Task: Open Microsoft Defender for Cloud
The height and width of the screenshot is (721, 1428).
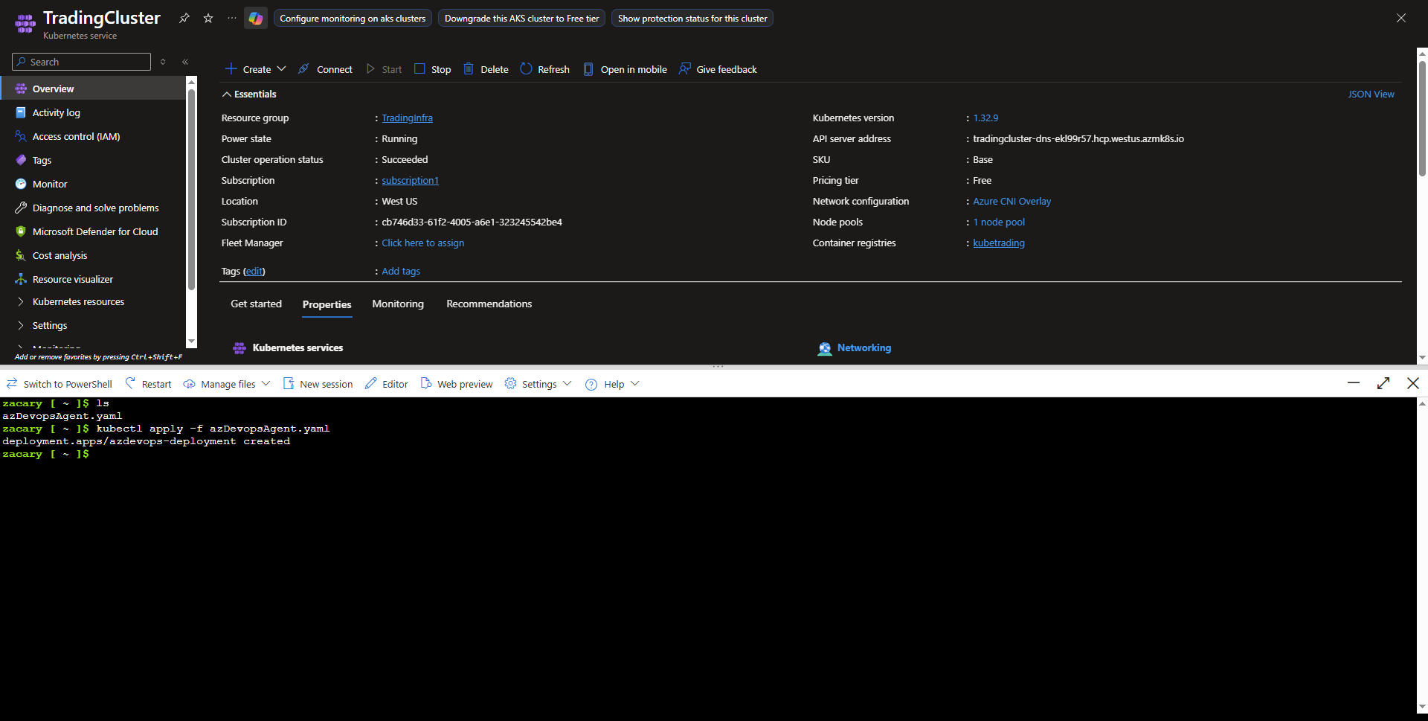Action: click(94, 231)
